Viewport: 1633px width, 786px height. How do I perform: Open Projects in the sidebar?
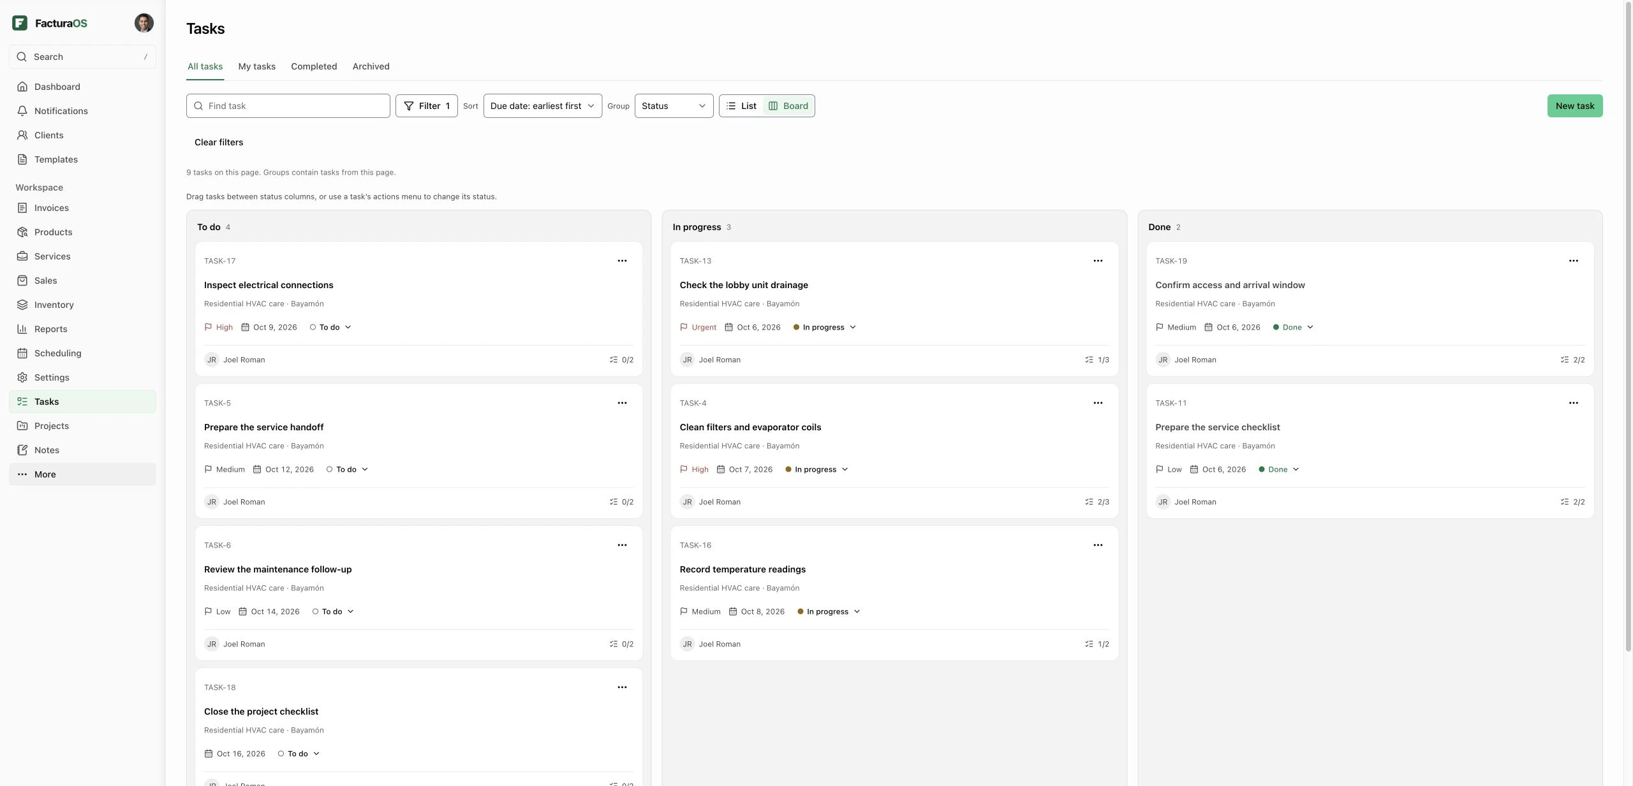(x=82, y=426)
